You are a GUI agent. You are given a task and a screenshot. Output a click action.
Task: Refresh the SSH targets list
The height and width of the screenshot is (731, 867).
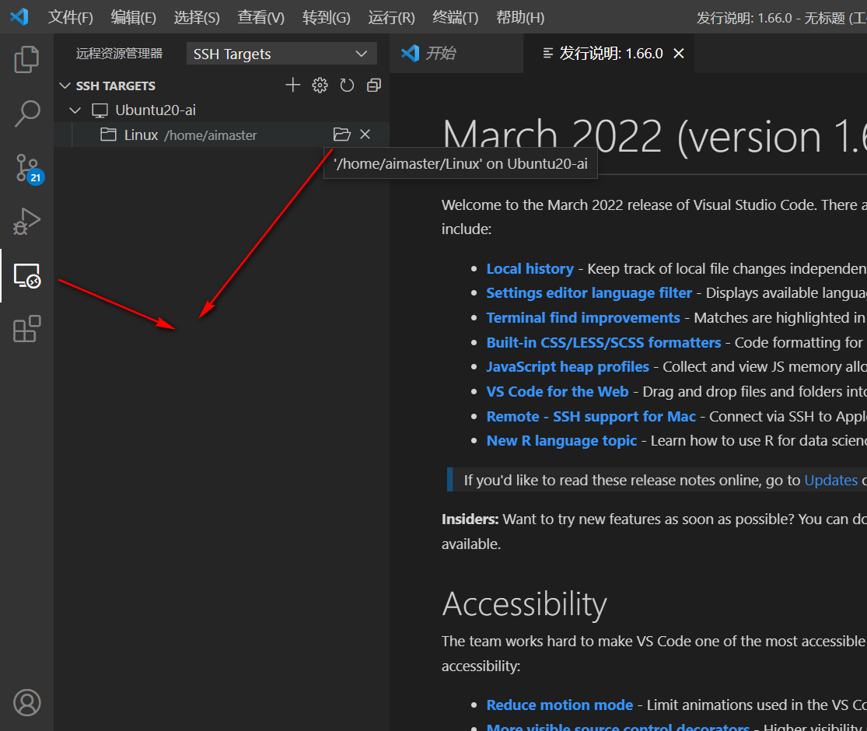pyautogui.click(x=347, y=86)
